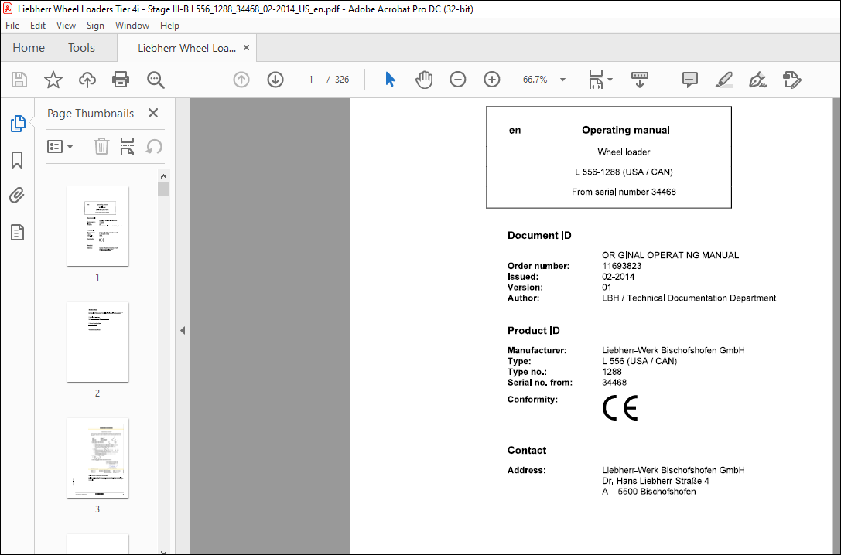Zoom in with plus icon

(x=491, y=80)
